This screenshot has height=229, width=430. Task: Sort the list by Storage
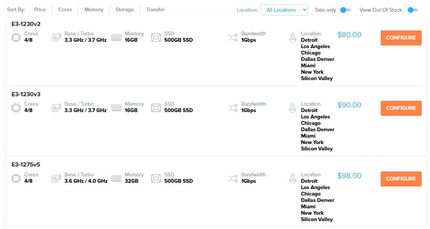tap(125, 10)
